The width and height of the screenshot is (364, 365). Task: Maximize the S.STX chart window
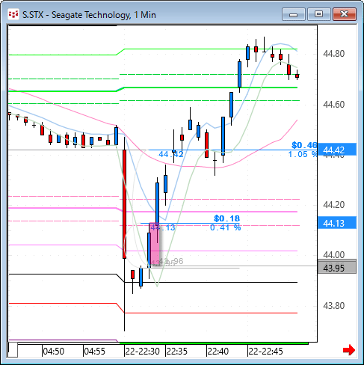(318, 14)
